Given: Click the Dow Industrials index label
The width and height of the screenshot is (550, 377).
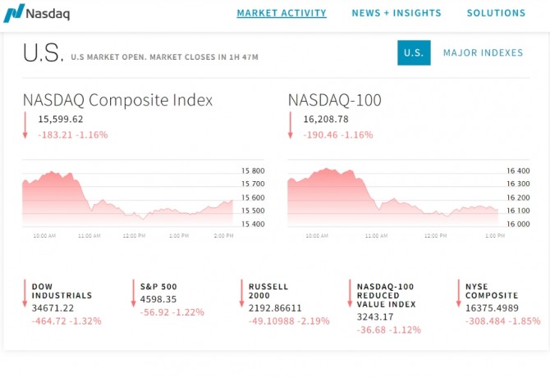Looking at the screenshot, I should (x=62, y=291).
